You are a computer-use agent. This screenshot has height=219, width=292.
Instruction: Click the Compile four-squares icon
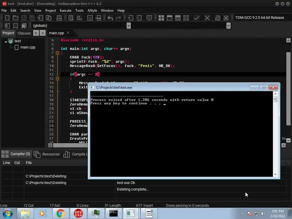click(161, 18)
